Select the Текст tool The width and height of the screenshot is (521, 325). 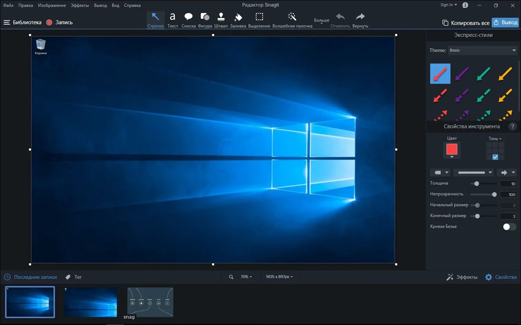point(172,20)
